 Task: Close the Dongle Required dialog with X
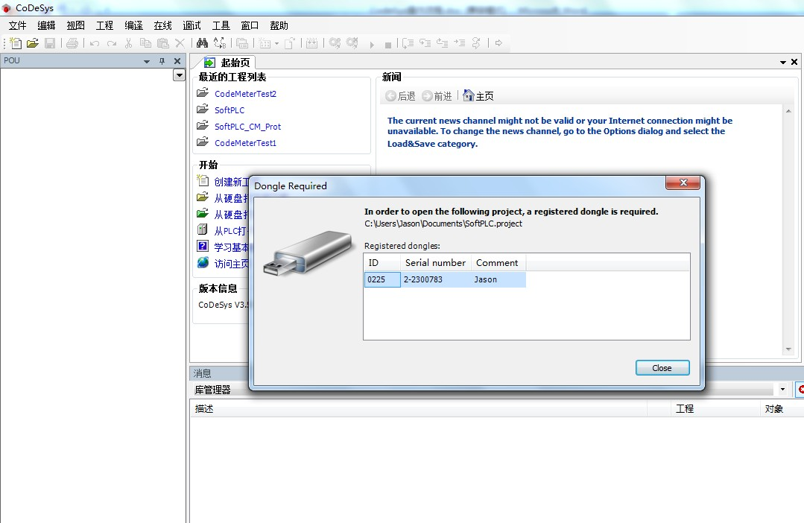point(683,183)
